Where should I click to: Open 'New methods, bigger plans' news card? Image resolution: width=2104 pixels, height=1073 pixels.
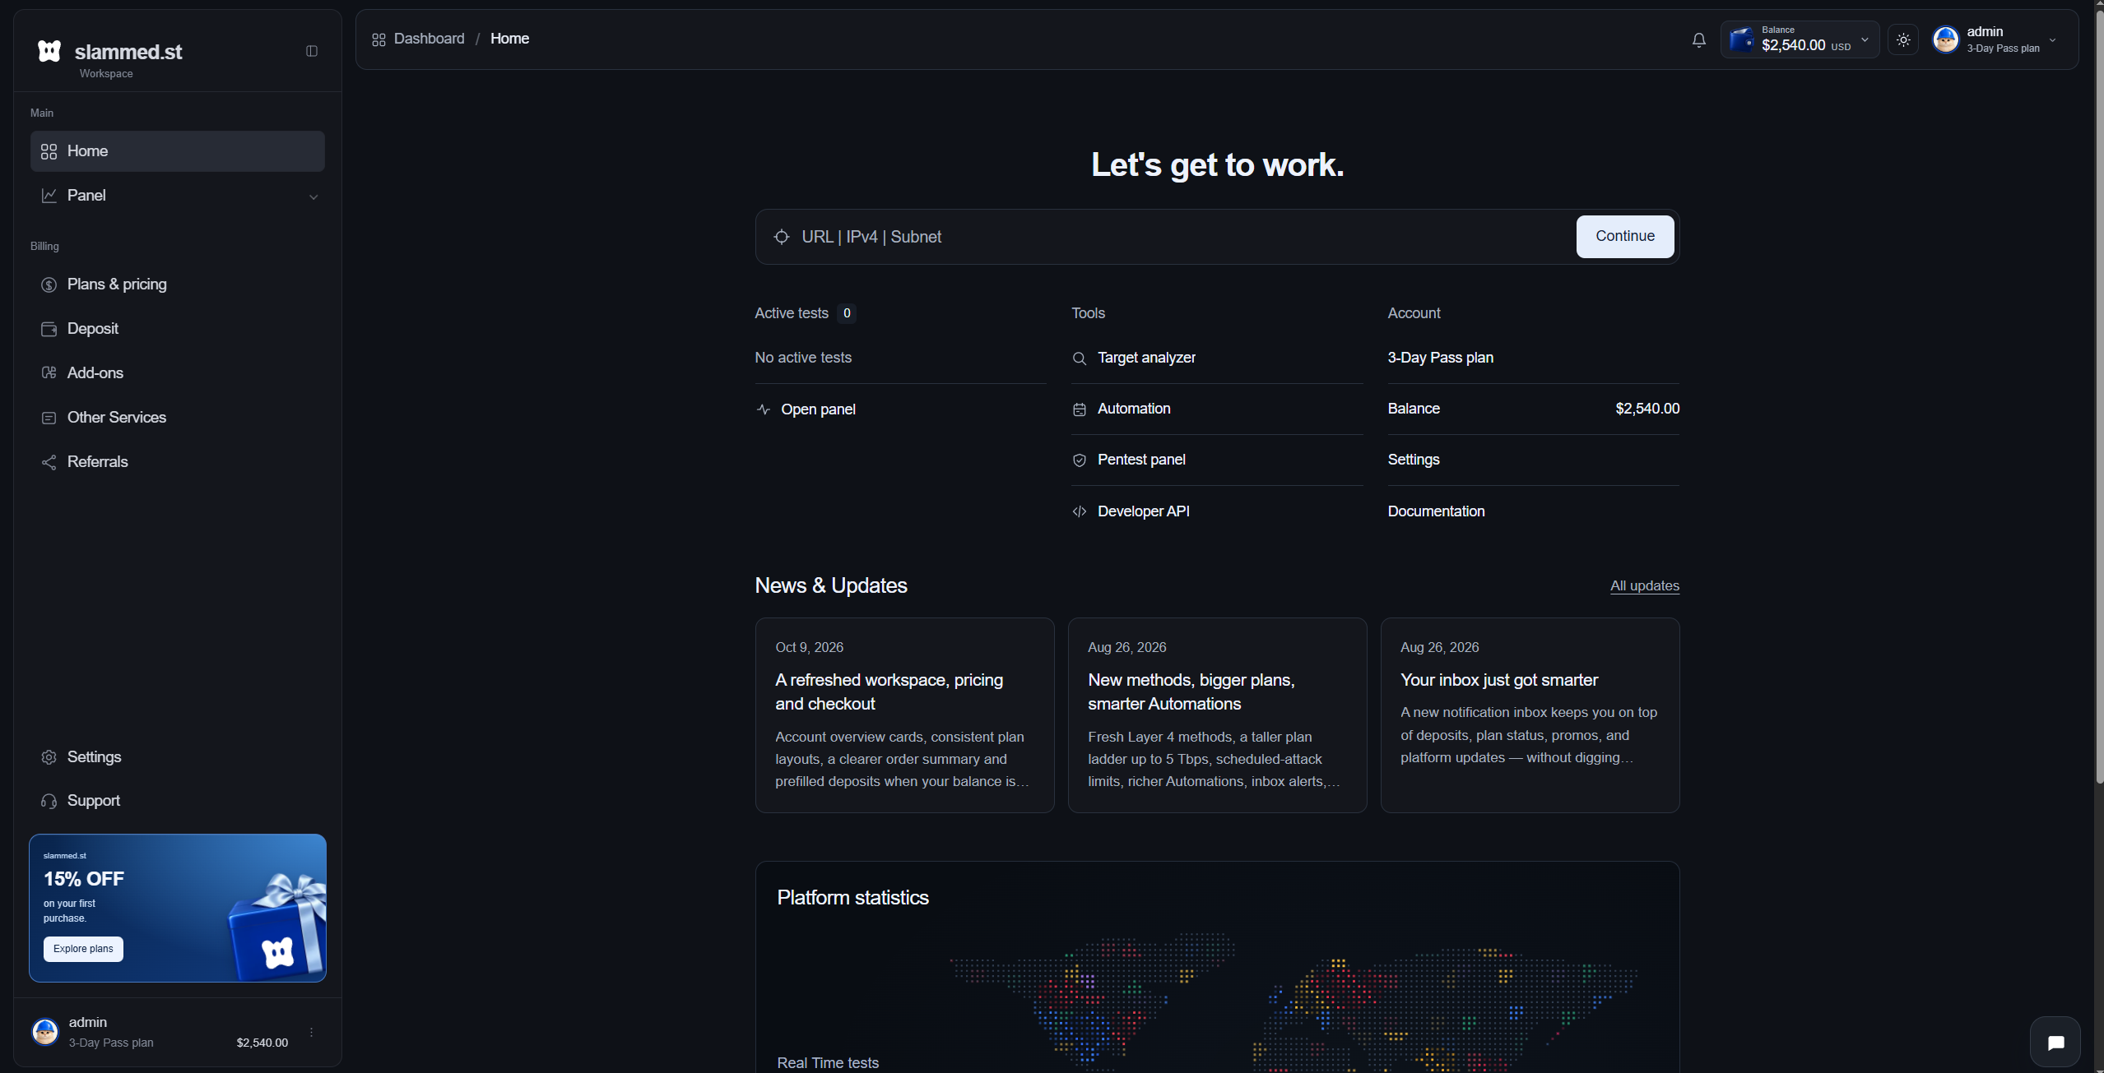[1217, 715]
